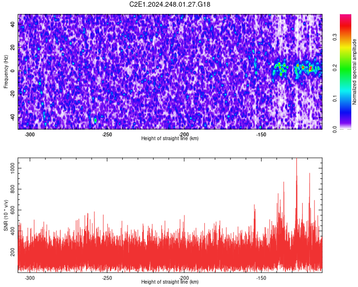The height and width of the screenshot is (287, 358).
Task: Click the 40 tick on the frequency axis
Action: (x=13, y=24)
